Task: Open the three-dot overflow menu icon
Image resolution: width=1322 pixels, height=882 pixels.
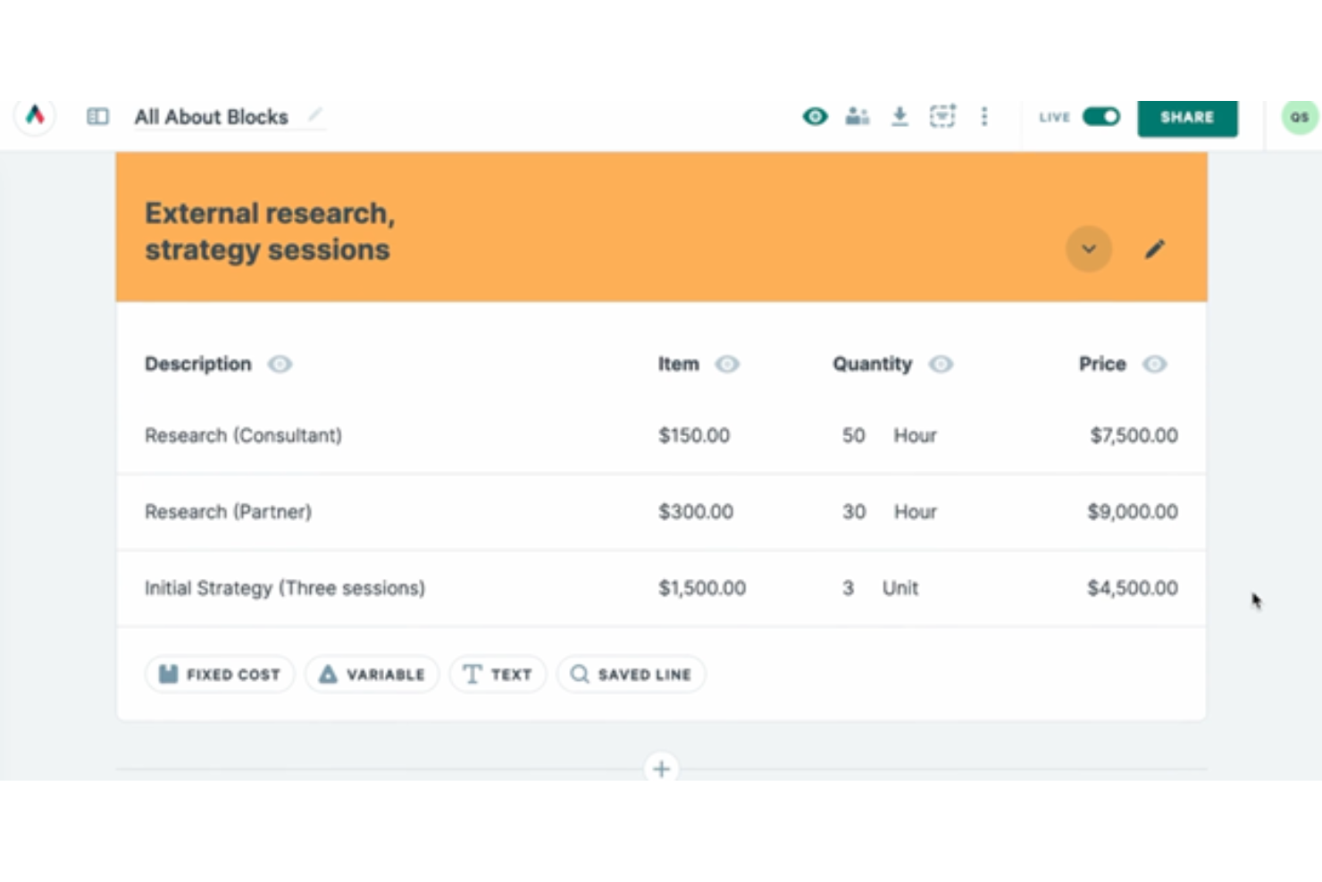Action: coord(984,116)
